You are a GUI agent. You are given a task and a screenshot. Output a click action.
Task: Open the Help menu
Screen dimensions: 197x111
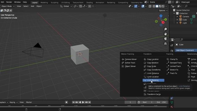[x=25, y=2]
